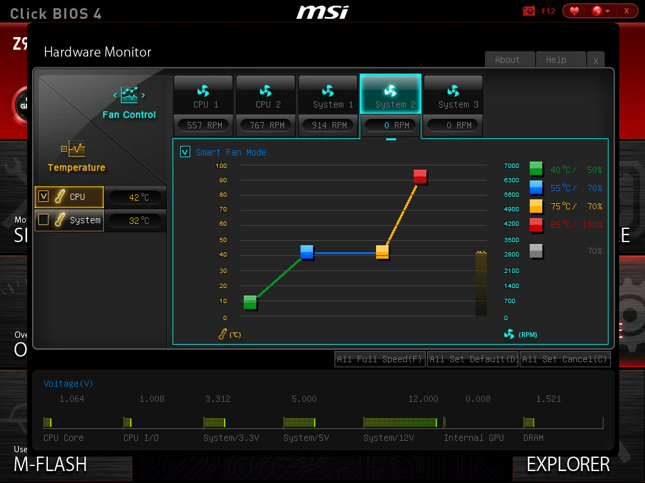The width and height of the screenshot is (645, 483).
Task: Click the System 1 fan icon
Action: coord(328,91)
